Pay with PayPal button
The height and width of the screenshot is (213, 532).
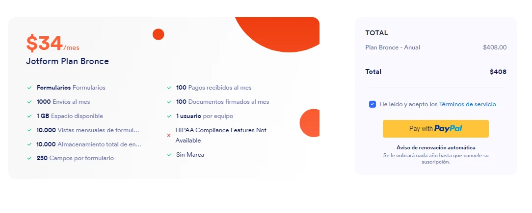point(436,129)
